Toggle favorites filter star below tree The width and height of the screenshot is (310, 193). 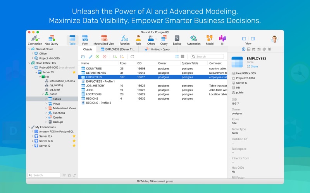[69, 175]
